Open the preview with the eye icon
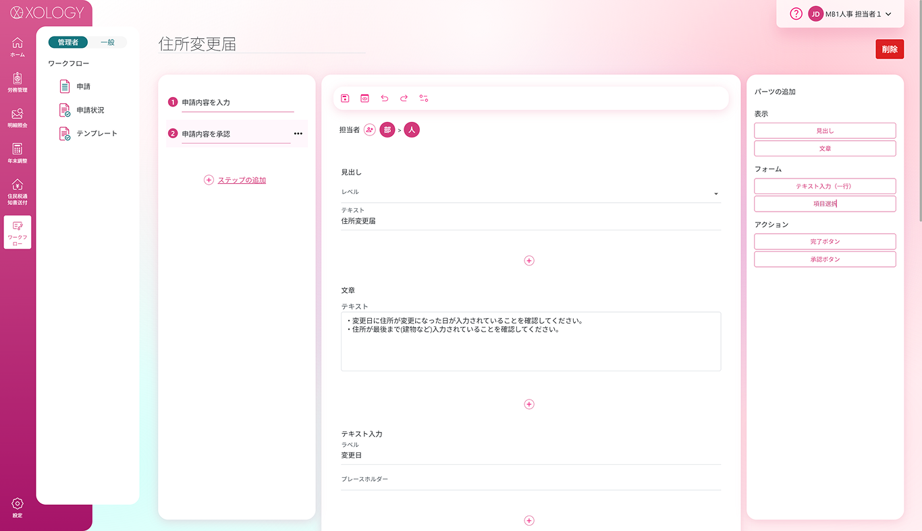922x531 pixels. [364, 98]
